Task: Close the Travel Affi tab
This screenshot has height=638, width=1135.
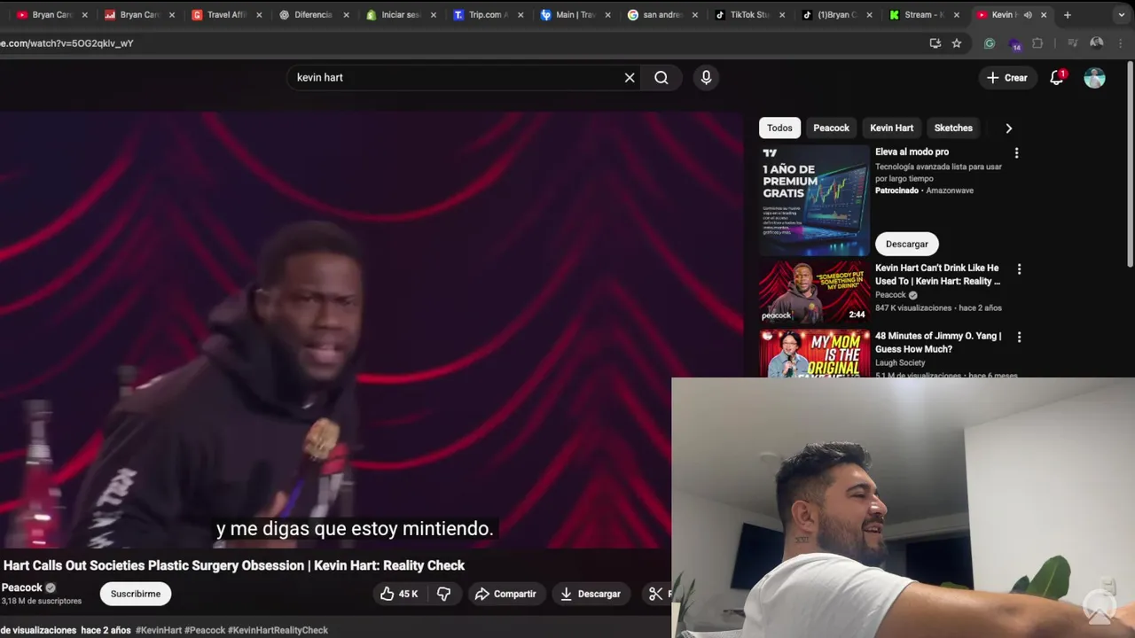Action: [259, 14]
